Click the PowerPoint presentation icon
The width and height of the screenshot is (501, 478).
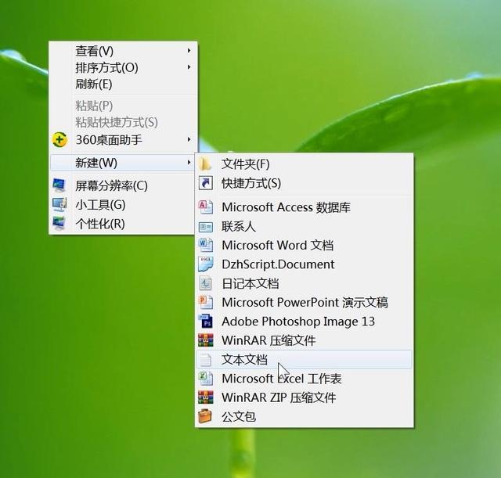pyautogui.click(x=205, y=302)
